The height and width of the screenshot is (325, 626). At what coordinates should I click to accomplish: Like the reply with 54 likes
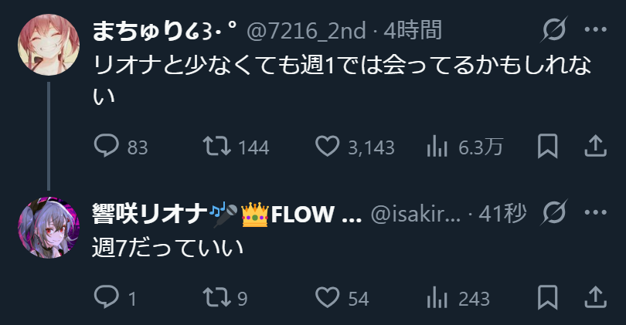tap(328, 297)
